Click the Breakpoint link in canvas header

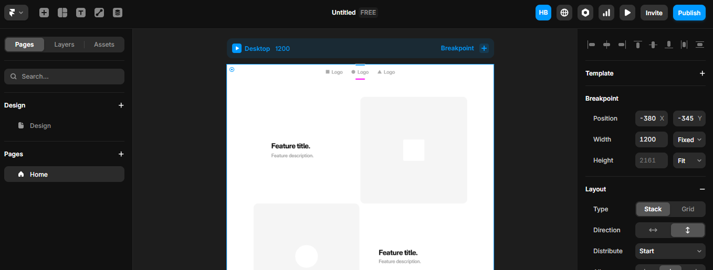[457, 48]
